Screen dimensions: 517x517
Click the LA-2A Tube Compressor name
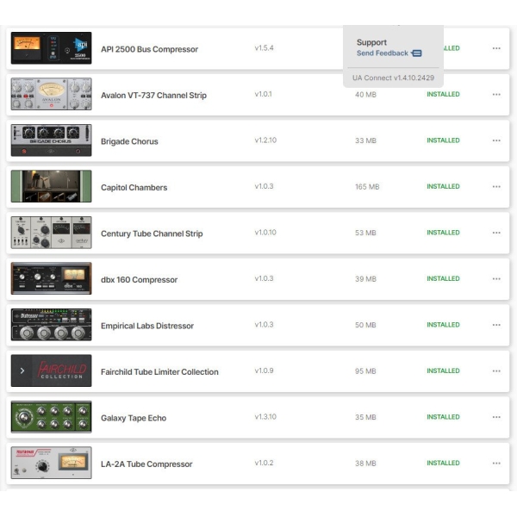(146, 464)
